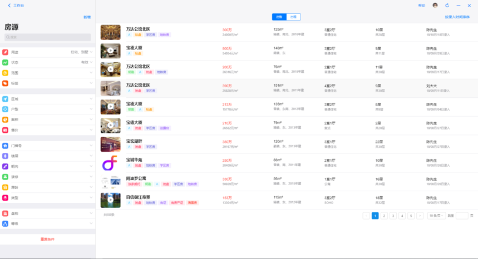The height and width of the screenshot is (259, 478).
Task: Open the 宝宏湖畔 listing thumbnail
Action: 110,144
